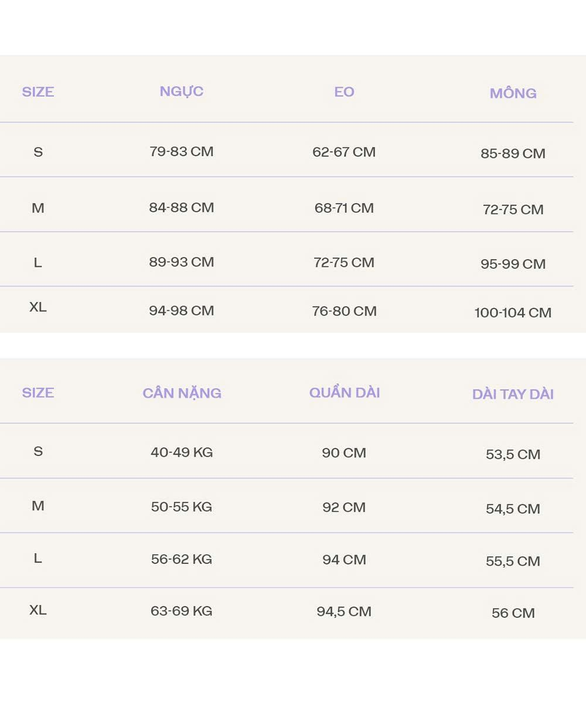Select the 56 CM sleeve length
Screen dimensions: 586x703
click(x=513, y=613)
